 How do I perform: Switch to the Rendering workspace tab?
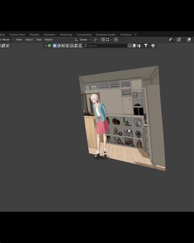coord(66,35)
